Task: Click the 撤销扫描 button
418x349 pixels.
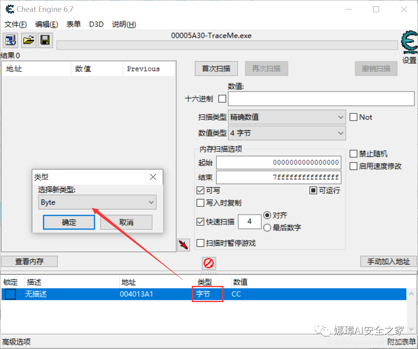Action: tap(376, 69)
